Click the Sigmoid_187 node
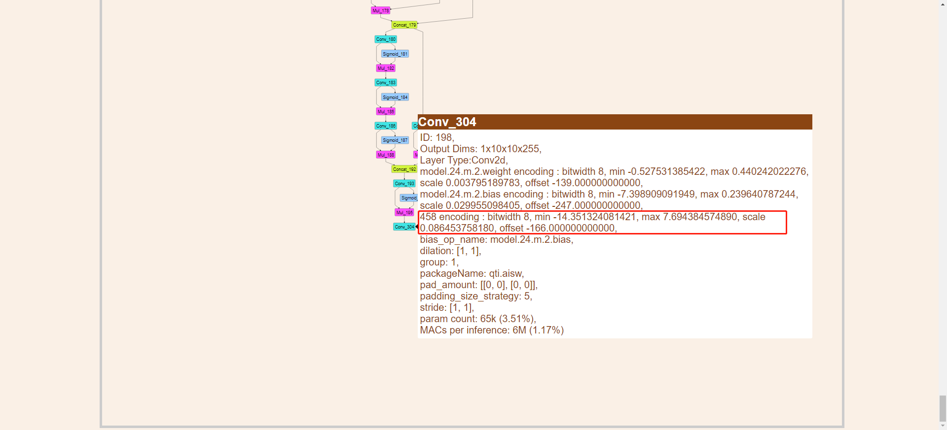Image resolution: width=947 pixels, height=430 pixels. [x=395, y=140]
